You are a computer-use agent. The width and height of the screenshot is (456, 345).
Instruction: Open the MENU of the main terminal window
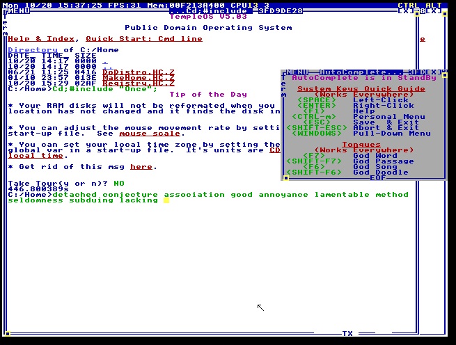tap(19, 11)
